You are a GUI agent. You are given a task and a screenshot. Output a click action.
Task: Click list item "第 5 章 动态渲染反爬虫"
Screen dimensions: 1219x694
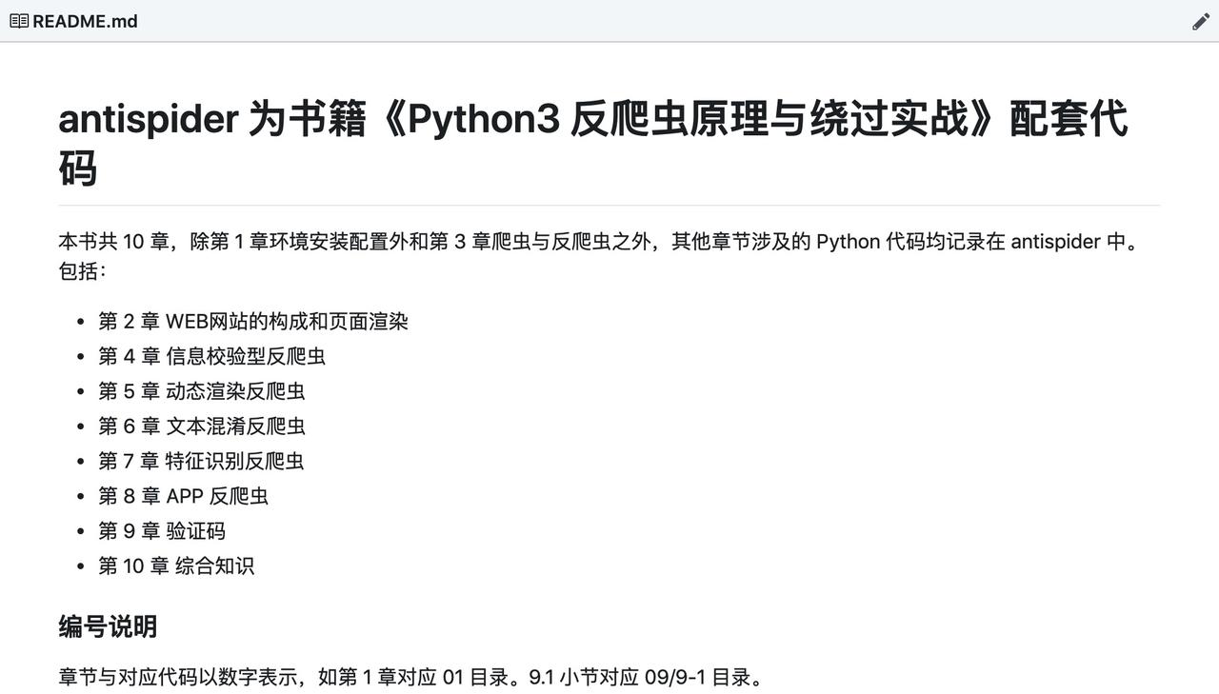202,391
